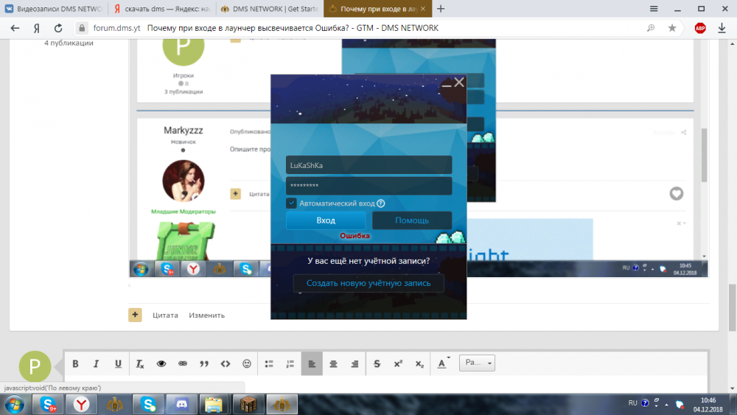The width and height of the screenshot is (737, 415).
Task: Switch to Видеозаписи DMS NETWORK tab
Action: [54, 9]
